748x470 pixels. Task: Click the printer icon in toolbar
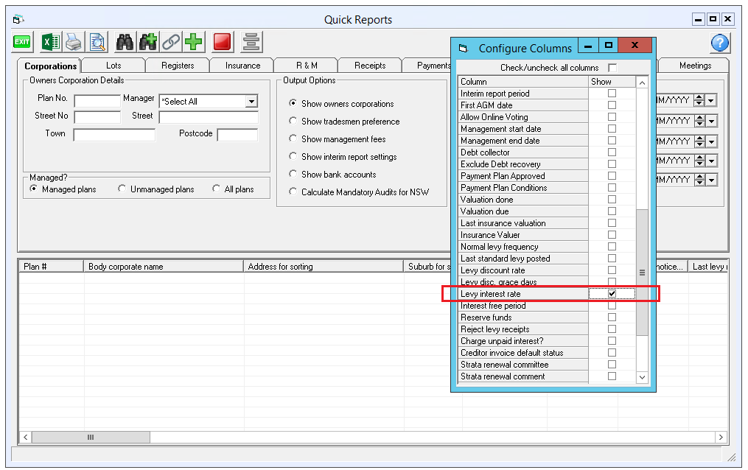(x=74, y=42)
